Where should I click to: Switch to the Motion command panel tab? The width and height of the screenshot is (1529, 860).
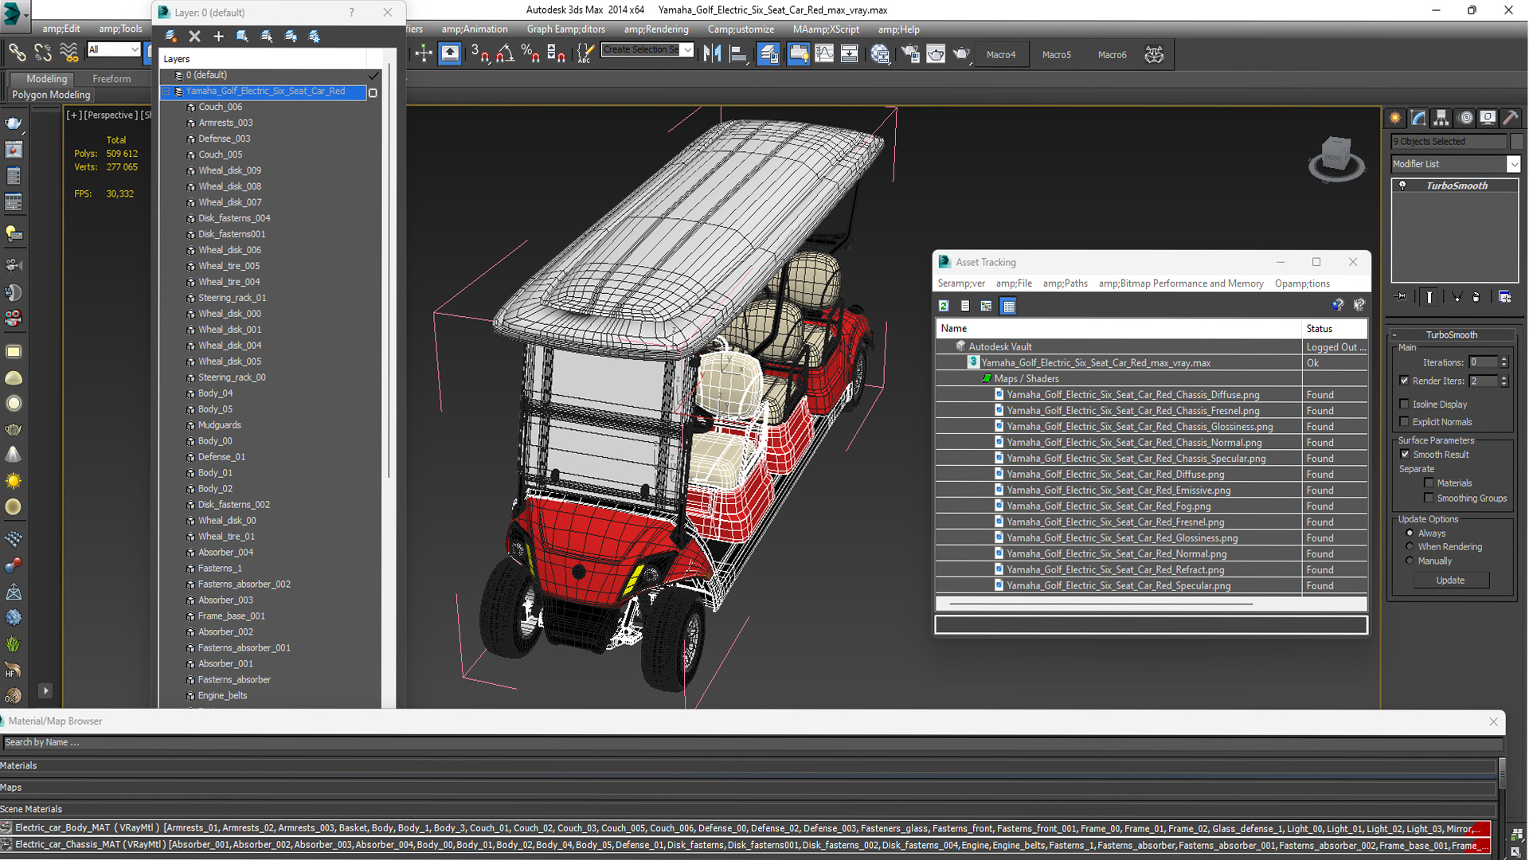tap(1465, 118)
